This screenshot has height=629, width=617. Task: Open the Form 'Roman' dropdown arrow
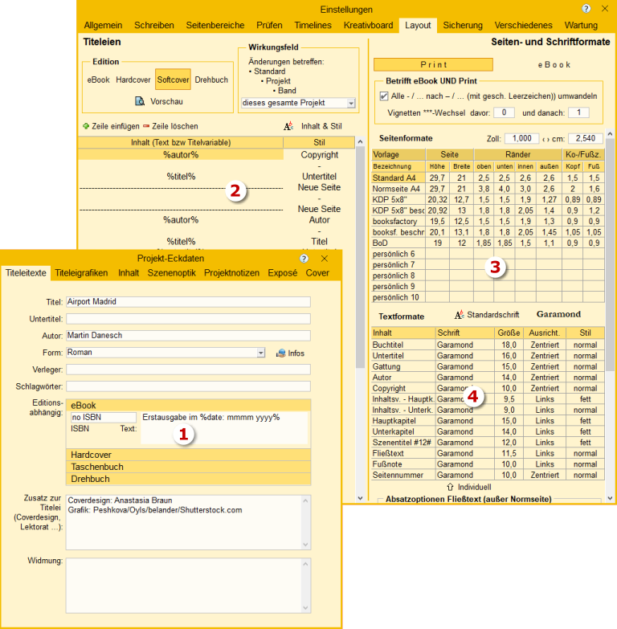click(x=261, y=353)
